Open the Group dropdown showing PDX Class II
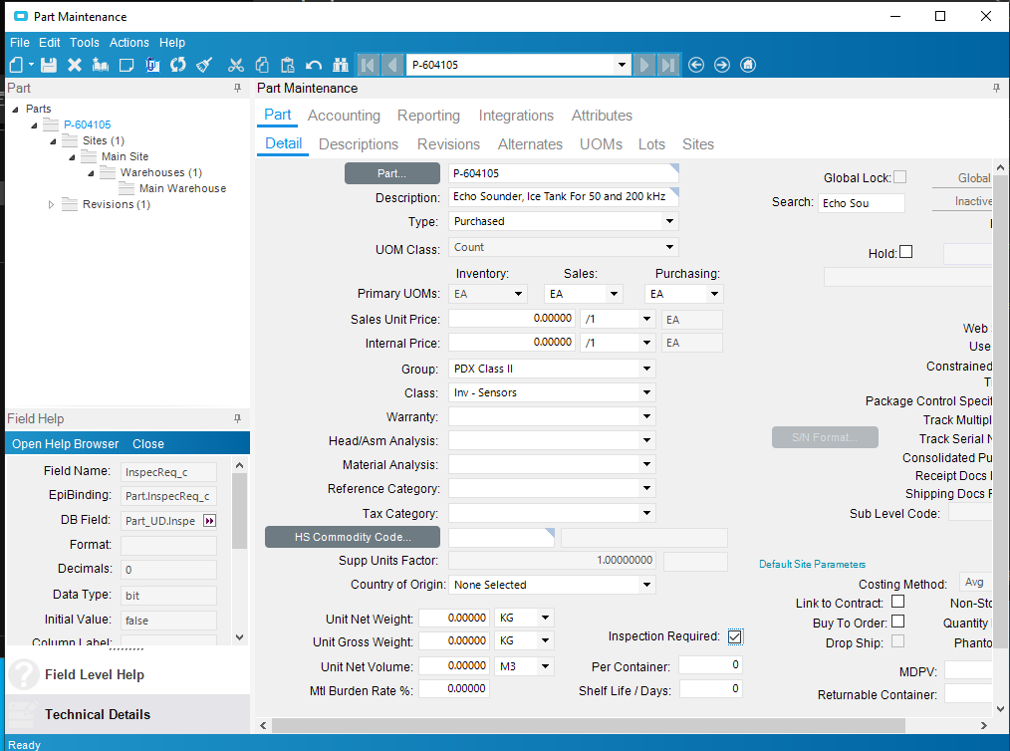1010x751 pixels. coord(646,370)
